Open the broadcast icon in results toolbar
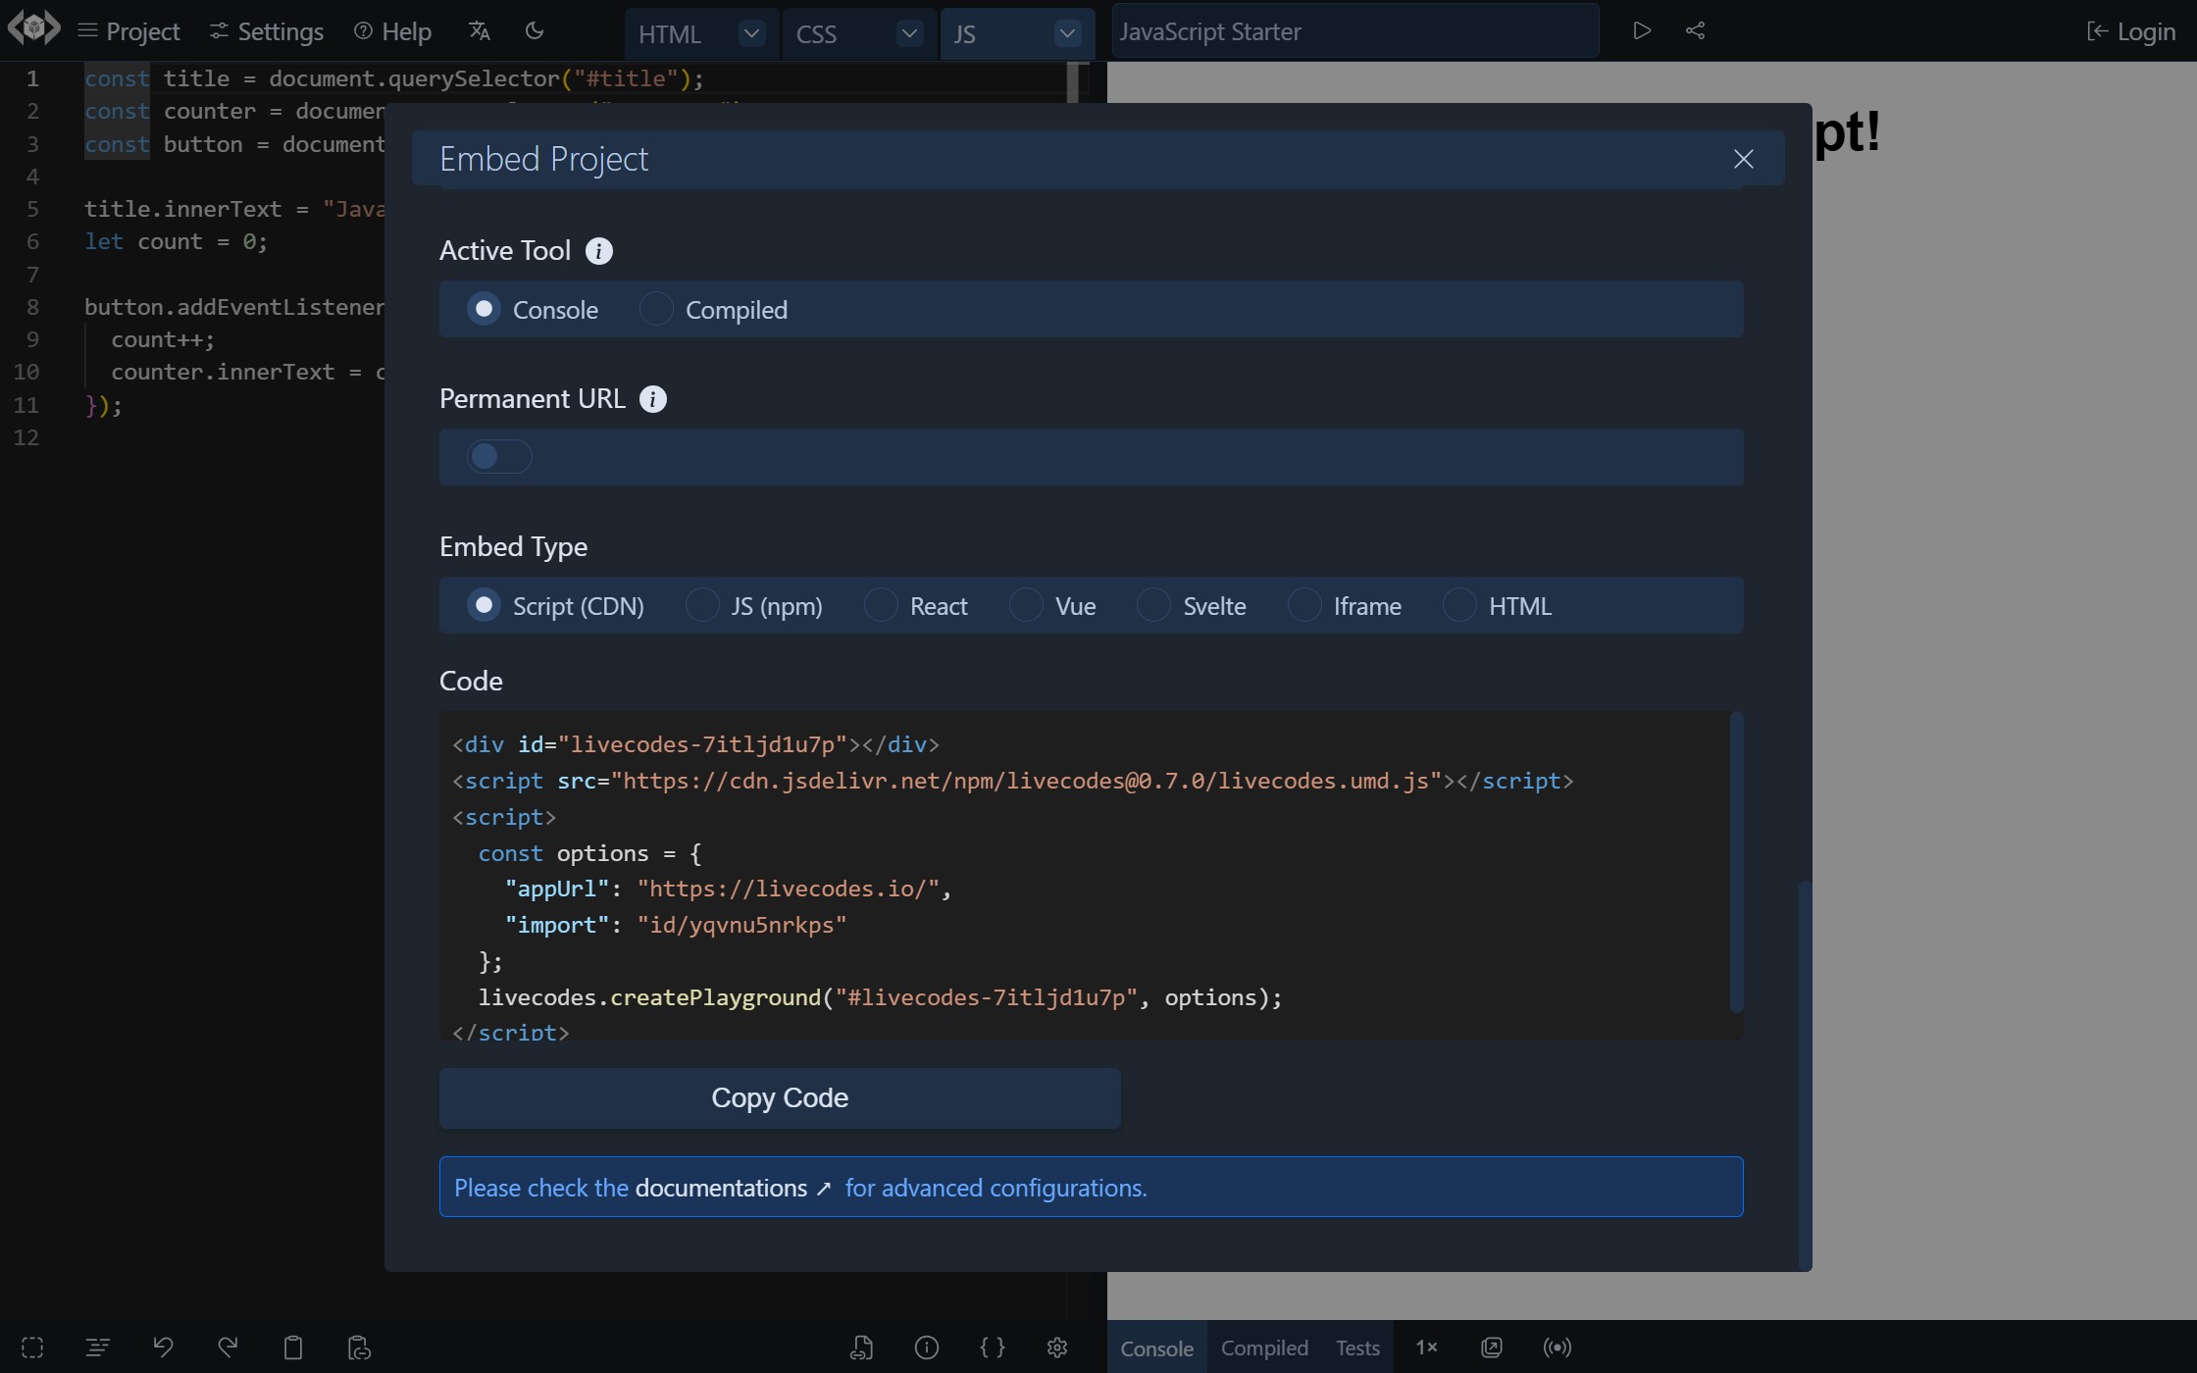This screenshot has height=1373, width=2197. [1557, 1348]
